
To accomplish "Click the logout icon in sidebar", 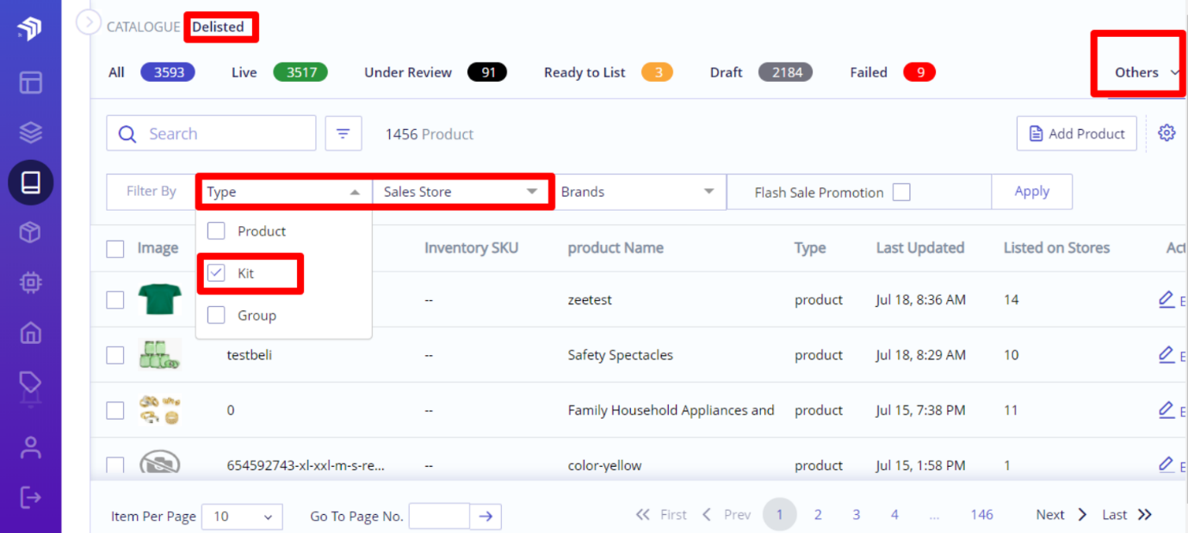I will coord(31,497).
